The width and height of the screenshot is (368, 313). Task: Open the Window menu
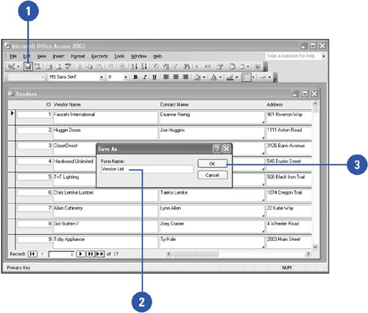[138, 56]
